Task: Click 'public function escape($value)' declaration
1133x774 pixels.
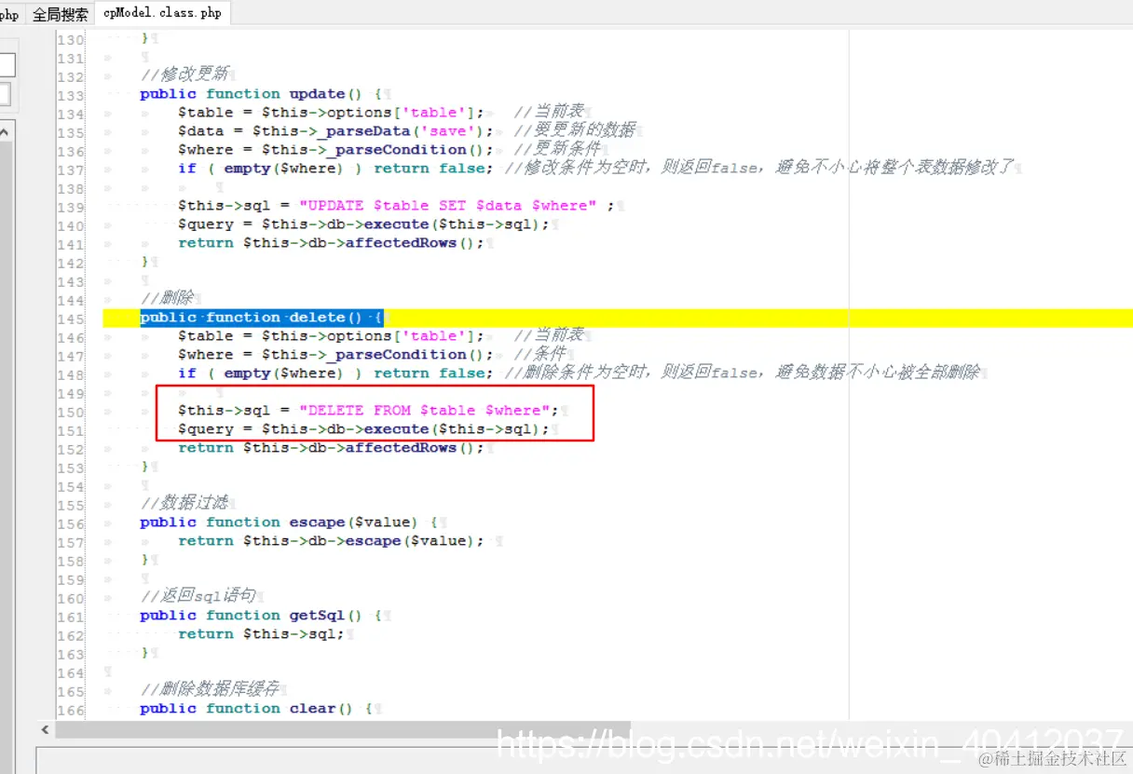Action: (x=280, y=523)
